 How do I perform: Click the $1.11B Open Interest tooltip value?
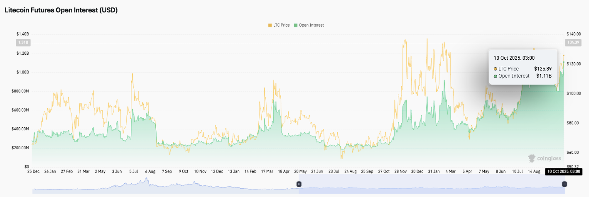click(543, 76)
